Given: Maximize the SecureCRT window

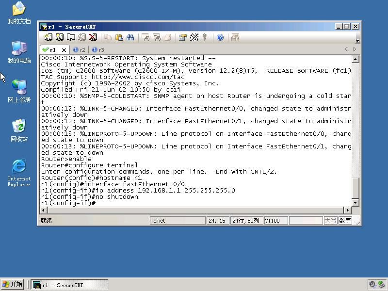Looking at the screenshot, I should tap(347, 27).
